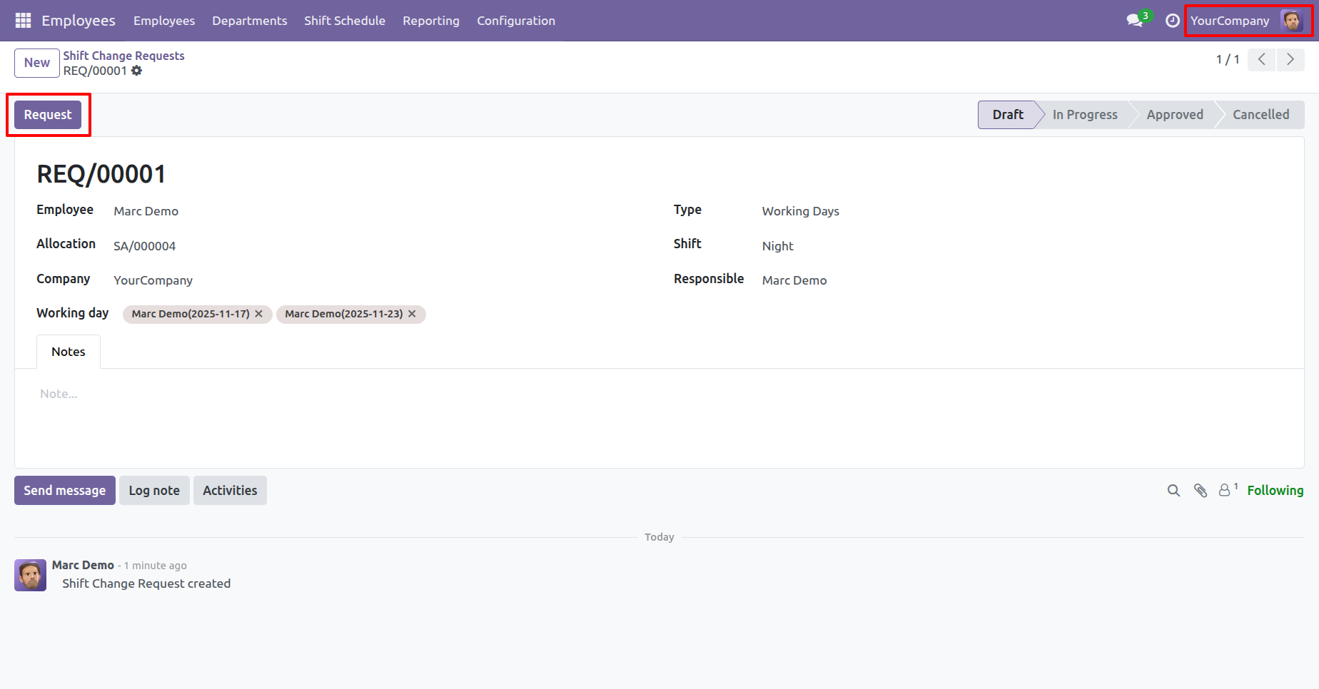The image size is (1319, 689).
Task: Remove Marc Demo(2025-11-23) working day tag
Action: [412, 314]
